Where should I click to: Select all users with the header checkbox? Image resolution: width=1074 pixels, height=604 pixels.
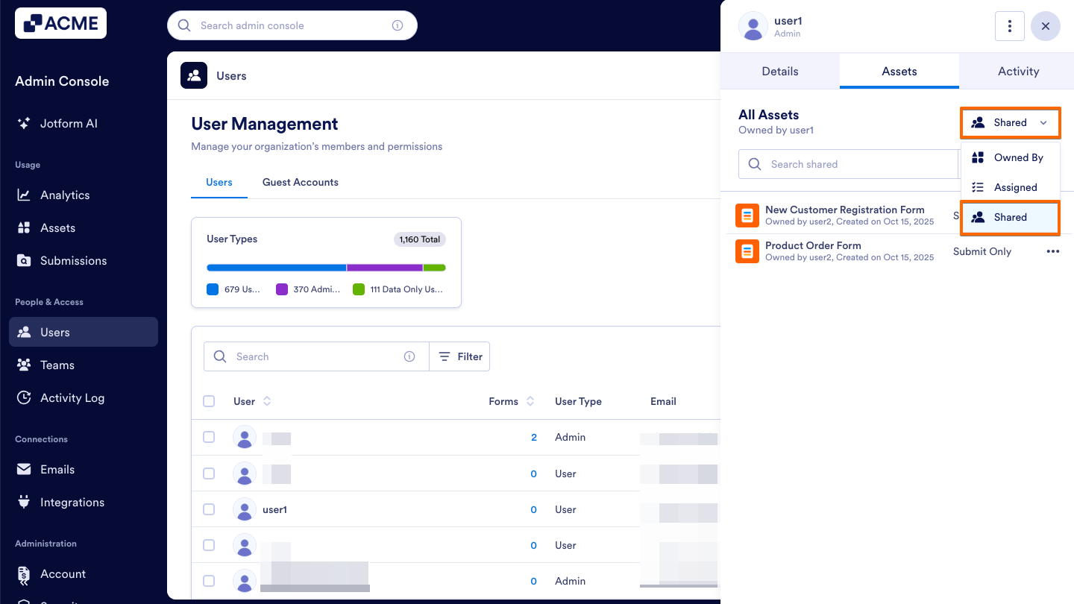209,400
